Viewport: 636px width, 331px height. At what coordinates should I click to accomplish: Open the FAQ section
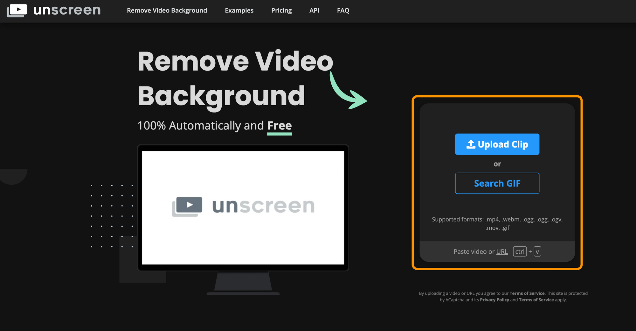click(x=343, y=10)
